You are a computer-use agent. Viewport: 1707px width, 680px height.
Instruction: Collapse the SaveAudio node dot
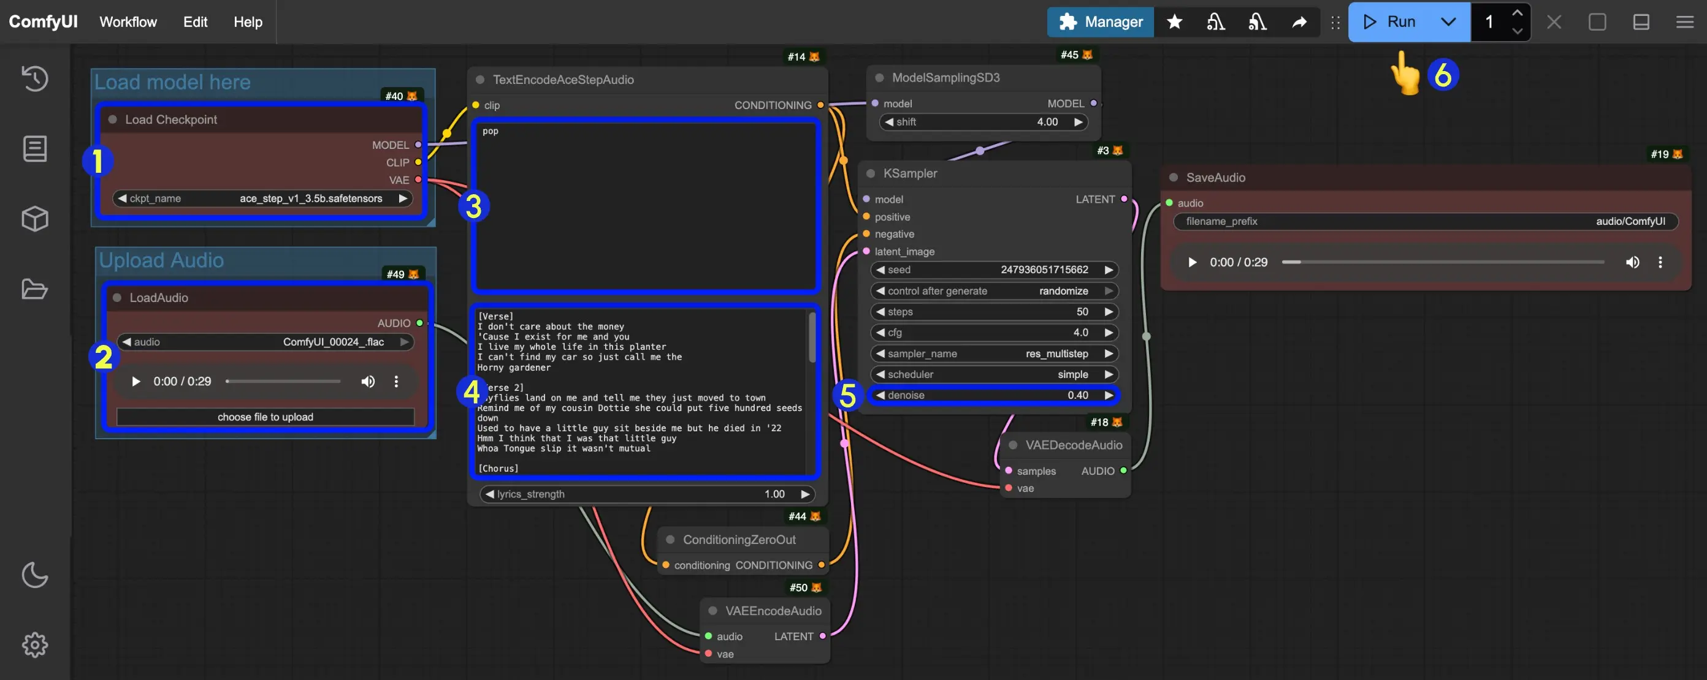tap(1174, 178)
